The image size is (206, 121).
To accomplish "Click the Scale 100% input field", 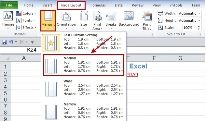I will 190,28.
